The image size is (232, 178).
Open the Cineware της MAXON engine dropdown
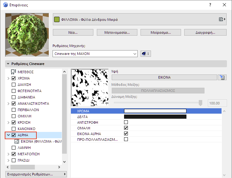click(x=95, y=54)
